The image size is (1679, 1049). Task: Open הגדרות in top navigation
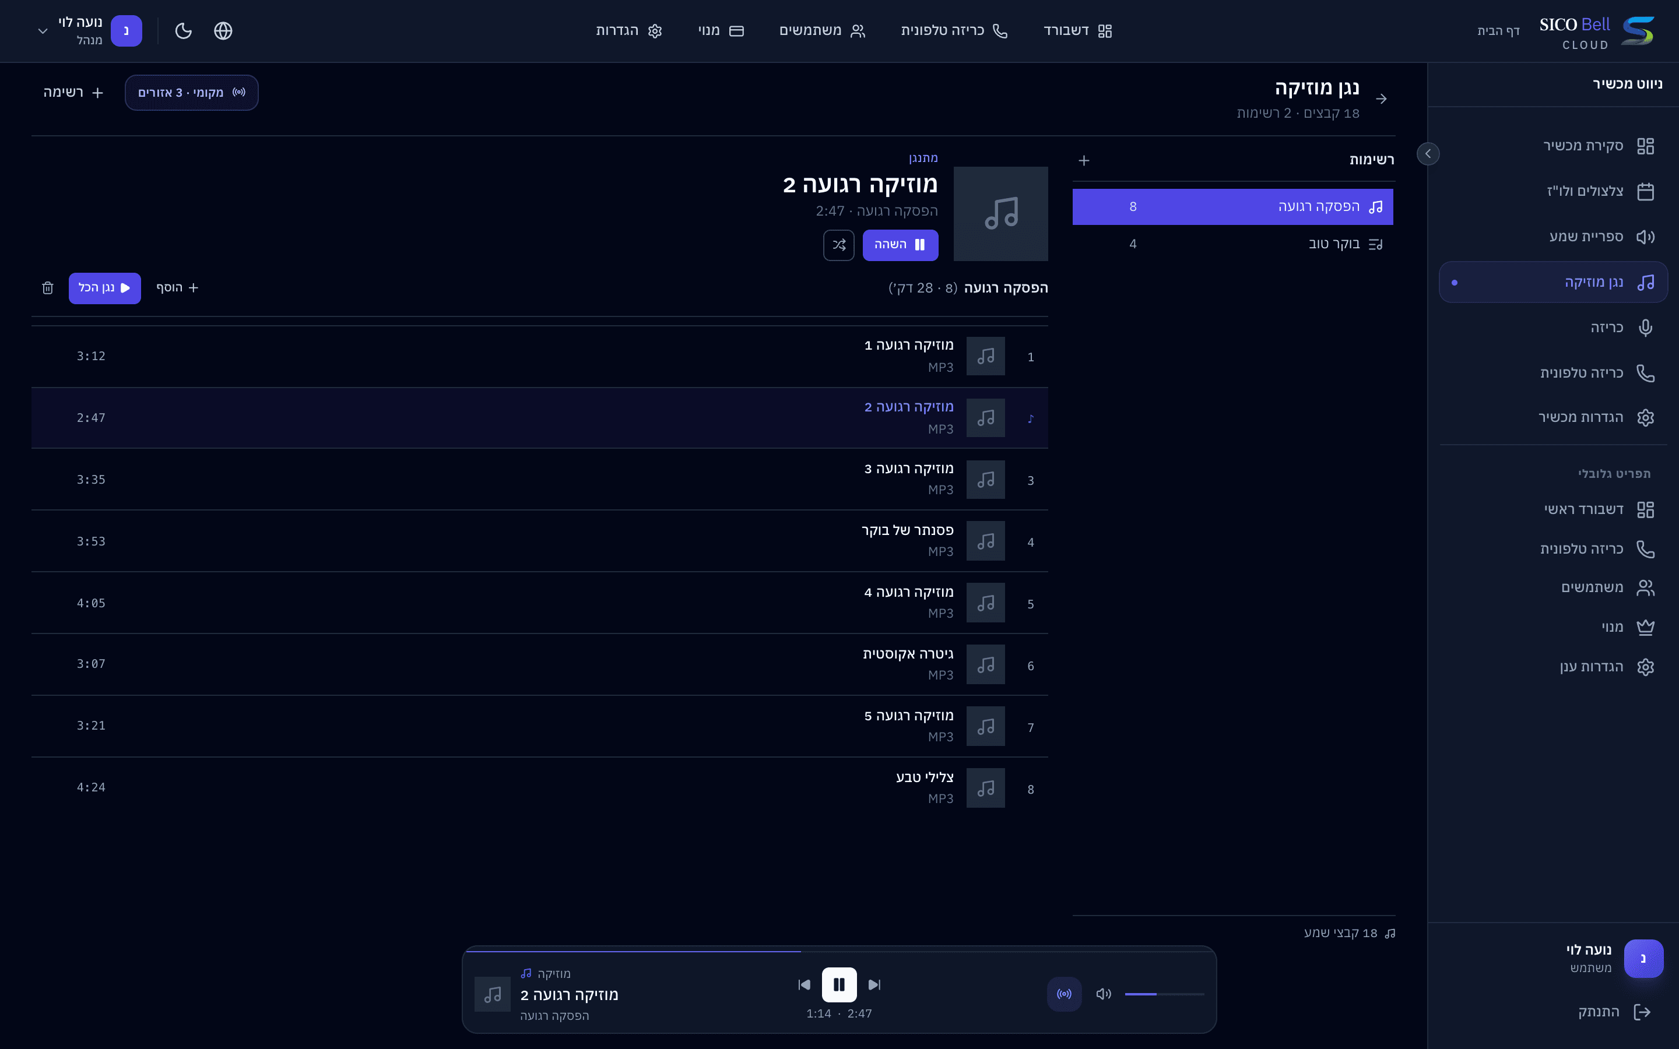coord(629,30)
